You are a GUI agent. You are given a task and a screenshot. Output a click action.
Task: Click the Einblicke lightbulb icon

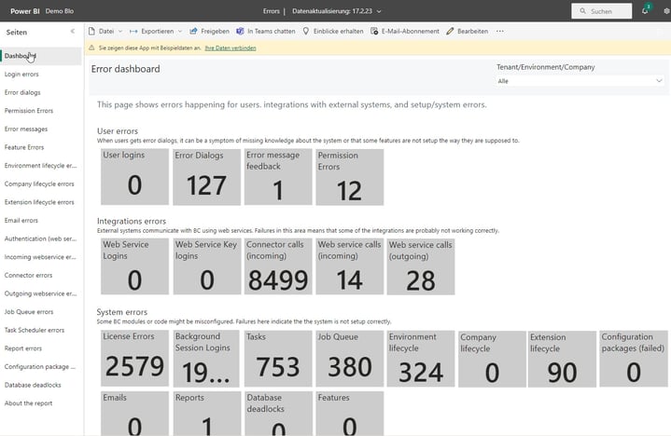click(x=306, y=31)
